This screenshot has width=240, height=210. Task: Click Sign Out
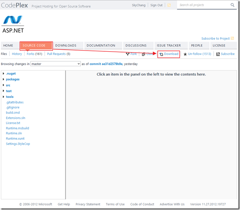(x=156, y=5)
